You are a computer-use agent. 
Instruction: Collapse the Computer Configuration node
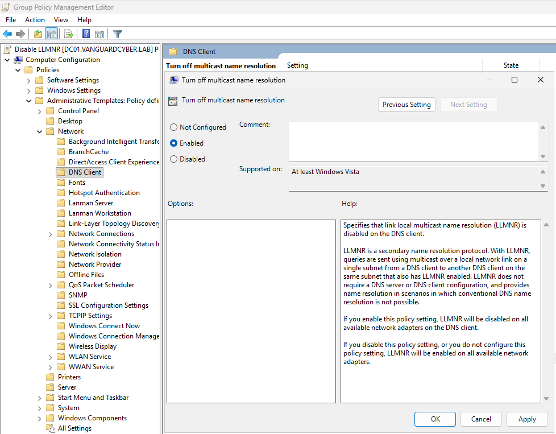click(7, 60)
